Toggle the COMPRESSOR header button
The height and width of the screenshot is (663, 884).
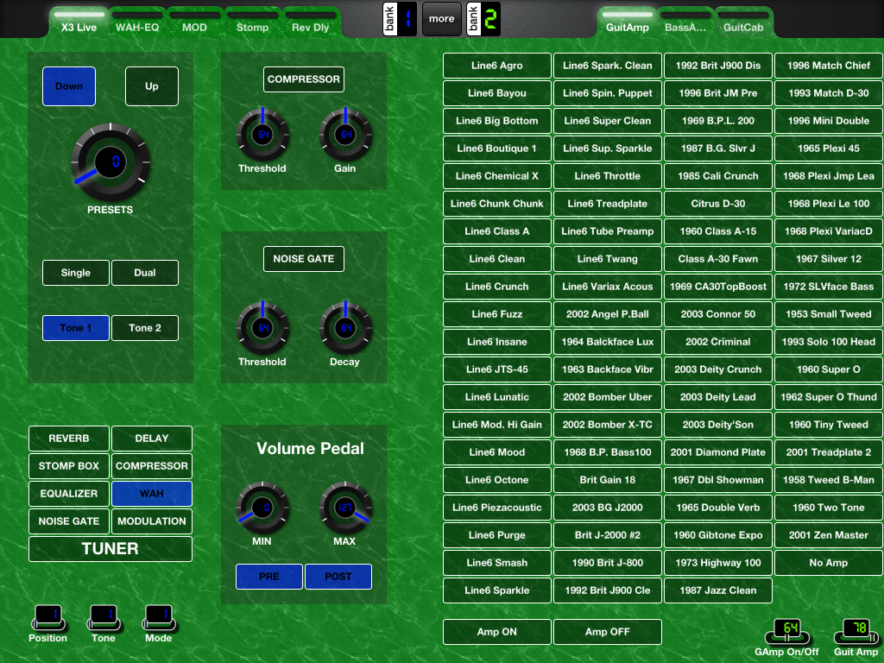(x=304, y=79)
